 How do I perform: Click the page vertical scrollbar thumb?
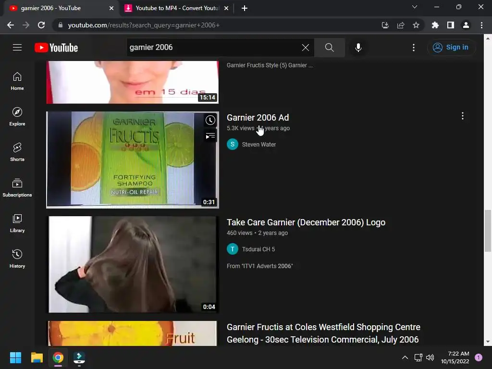(x=488, y=231)
